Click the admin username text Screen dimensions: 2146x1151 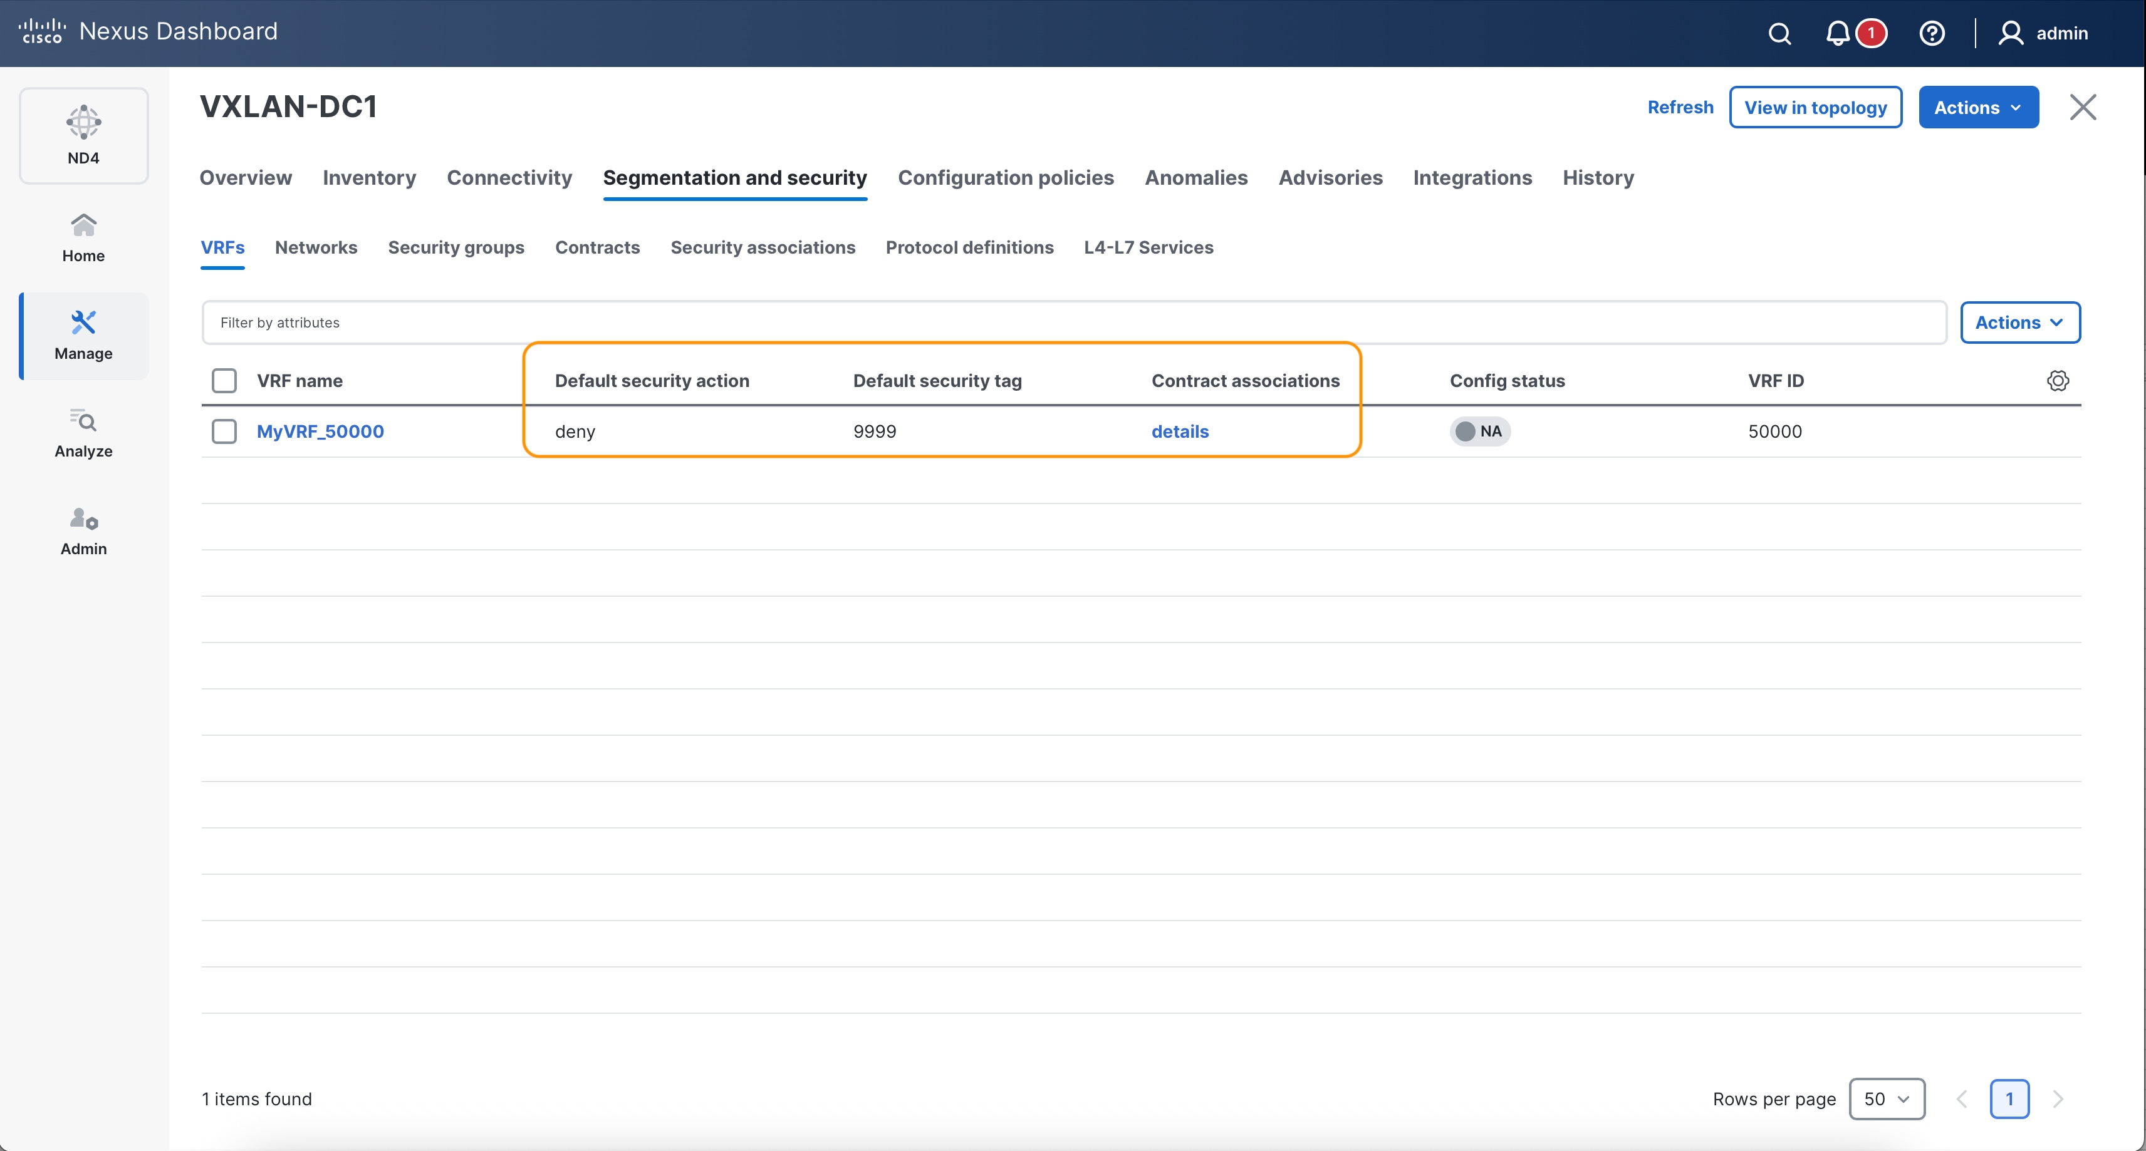tap(2062, 33)
